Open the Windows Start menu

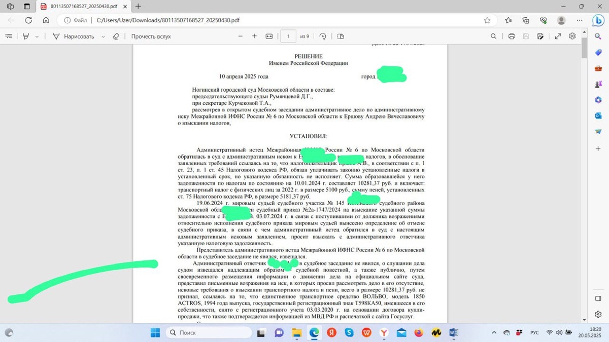coord(155,332)
